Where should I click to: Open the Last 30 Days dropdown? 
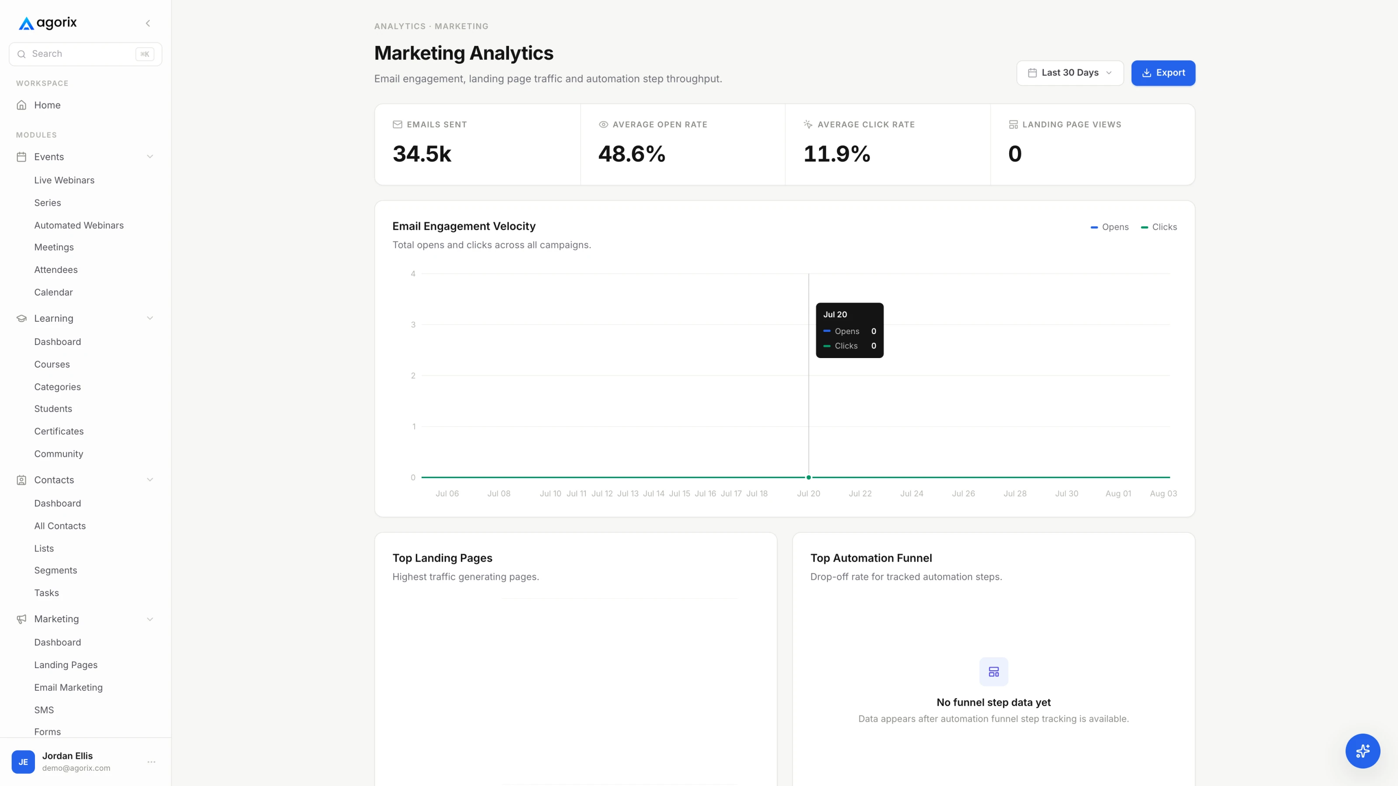(x=1069, y=72)
